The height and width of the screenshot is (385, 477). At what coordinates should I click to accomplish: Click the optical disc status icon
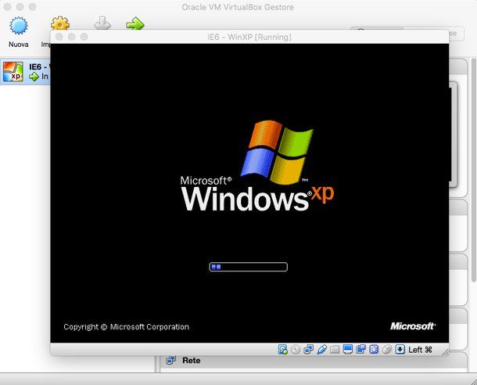[x=296, y=349]
